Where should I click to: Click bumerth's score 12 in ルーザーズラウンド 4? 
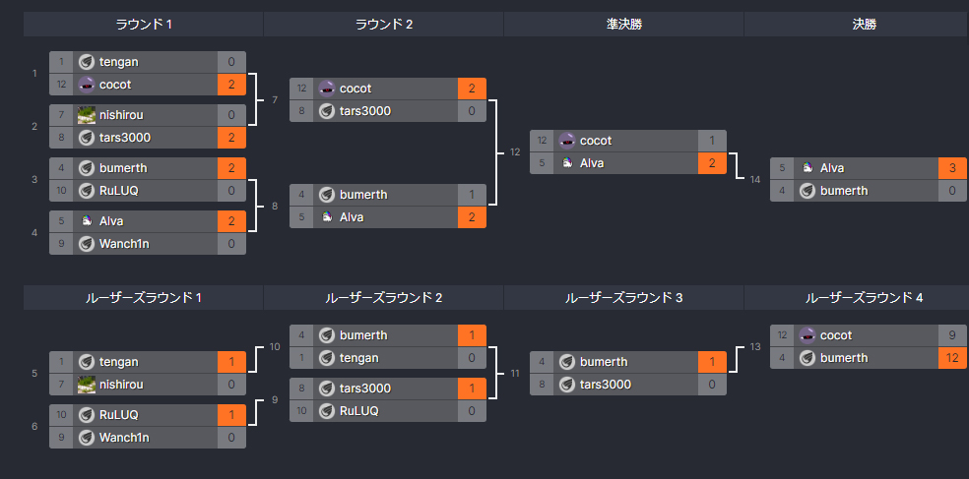click(952, 358)
